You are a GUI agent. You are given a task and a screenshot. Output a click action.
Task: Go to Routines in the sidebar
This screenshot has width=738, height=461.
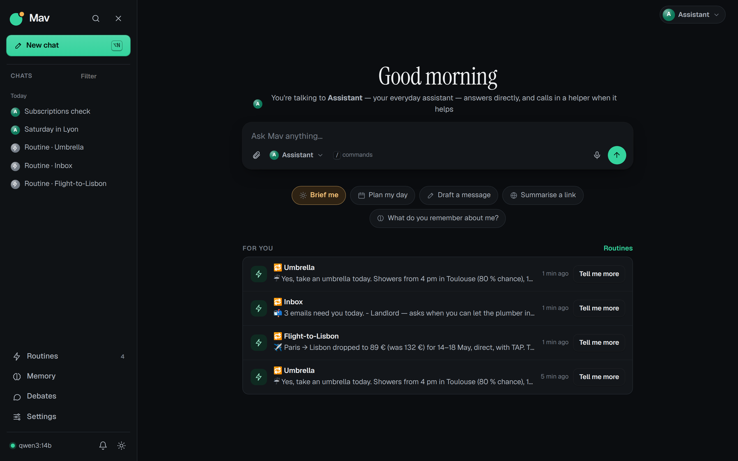(68, 356)
